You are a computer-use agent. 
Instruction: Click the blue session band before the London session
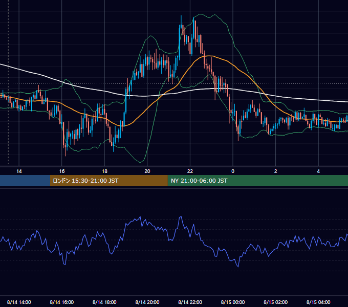(x=25, y=181)
